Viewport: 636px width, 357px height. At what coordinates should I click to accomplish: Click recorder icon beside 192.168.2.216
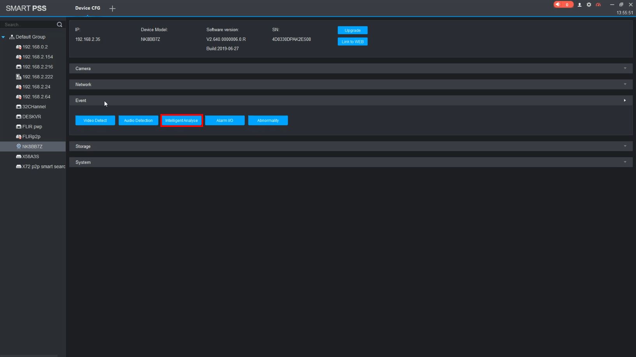18,67
